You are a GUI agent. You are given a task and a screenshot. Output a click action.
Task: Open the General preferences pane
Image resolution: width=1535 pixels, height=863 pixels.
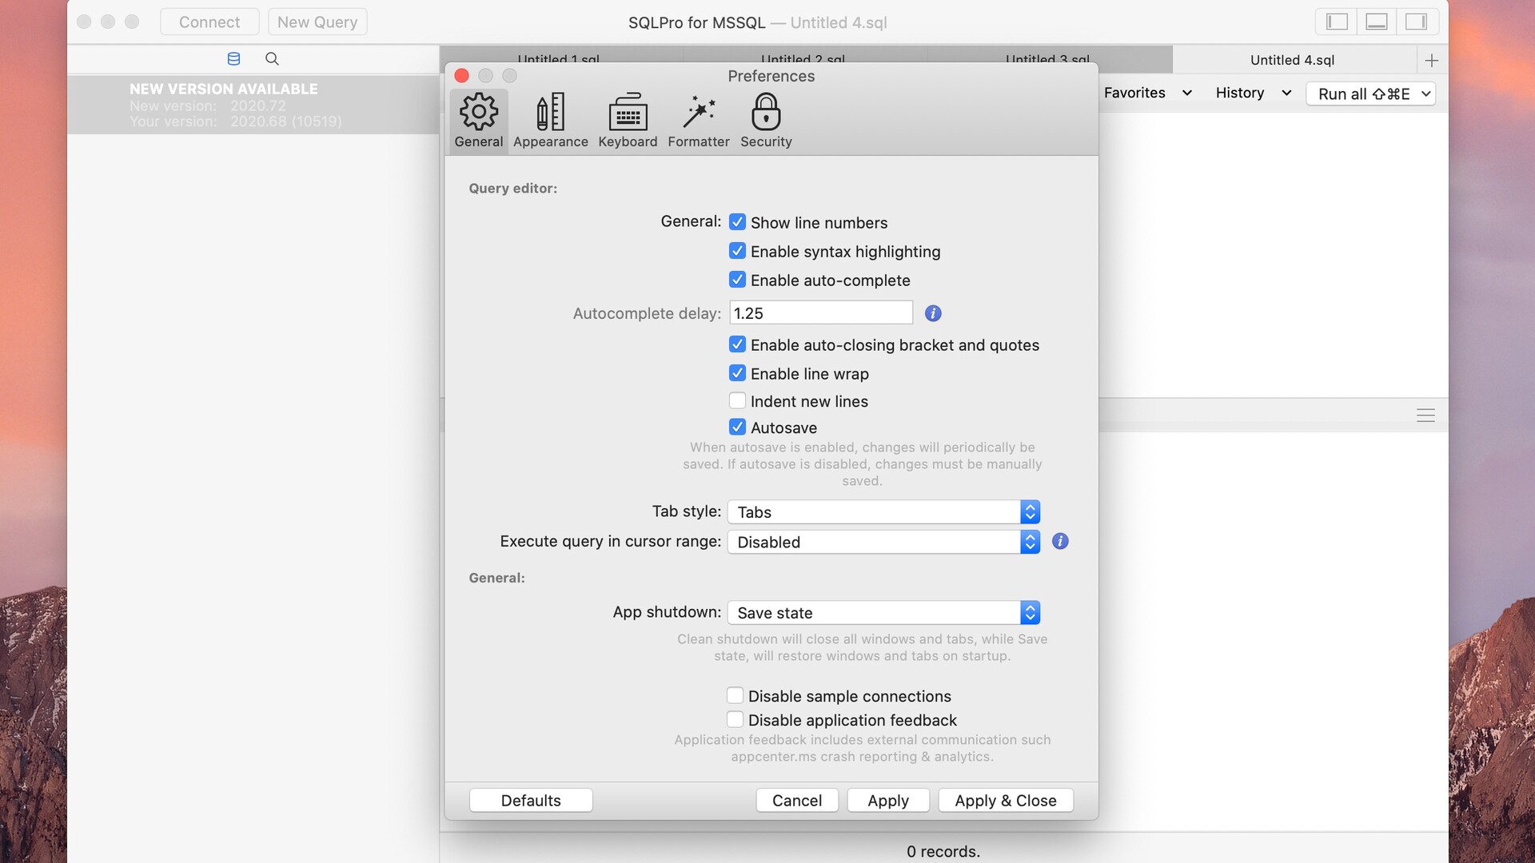[x=478, y=121]
